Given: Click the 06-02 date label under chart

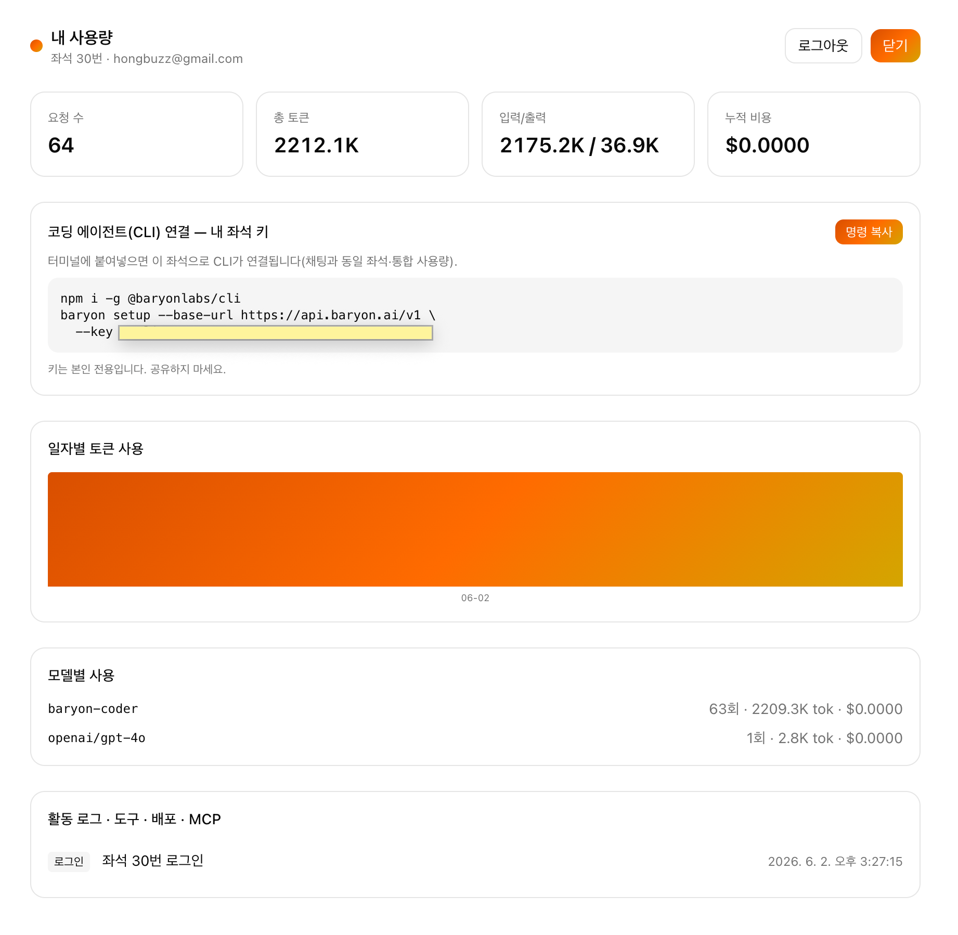Looking at the screenshot, I should pyautogui.click(x=475, y=598).
